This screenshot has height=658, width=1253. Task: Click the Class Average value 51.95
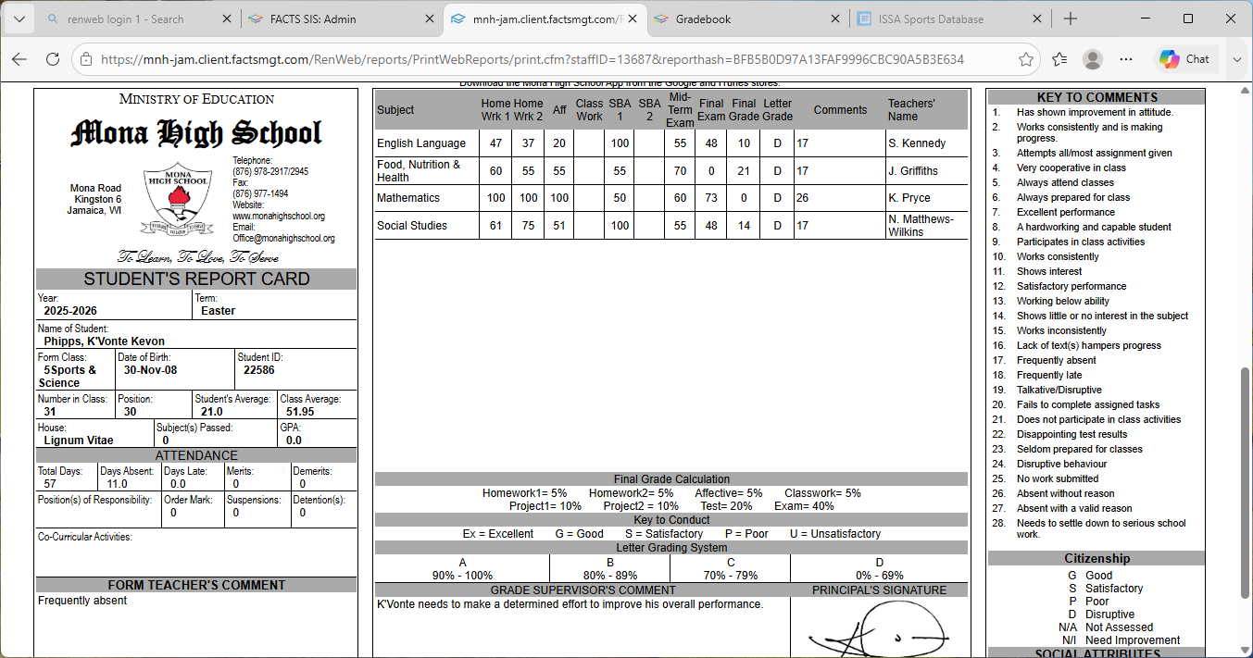click(300, 412)
